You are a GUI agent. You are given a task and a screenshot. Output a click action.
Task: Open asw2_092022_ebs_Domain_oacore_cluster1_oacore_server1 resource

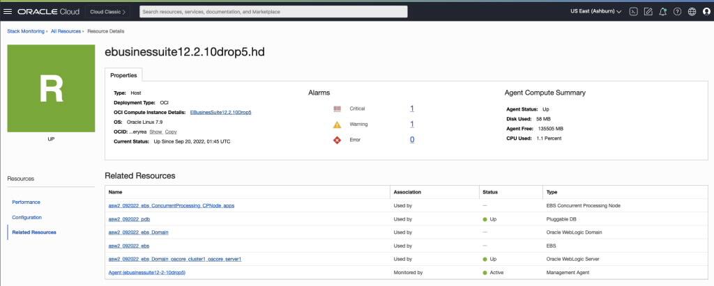pyautogui.click(x=175, y=259)
